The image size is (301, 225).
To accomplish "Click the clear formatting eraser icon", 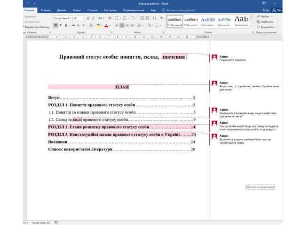I will [x=109, y=18].
